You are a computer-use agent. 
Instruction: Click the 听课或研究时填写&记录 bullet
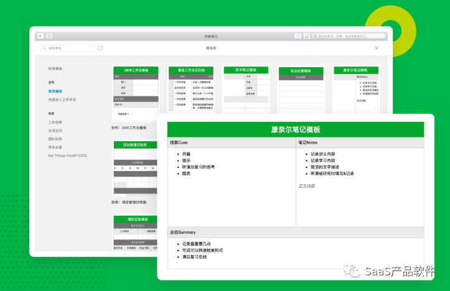[x=332, y=173]
